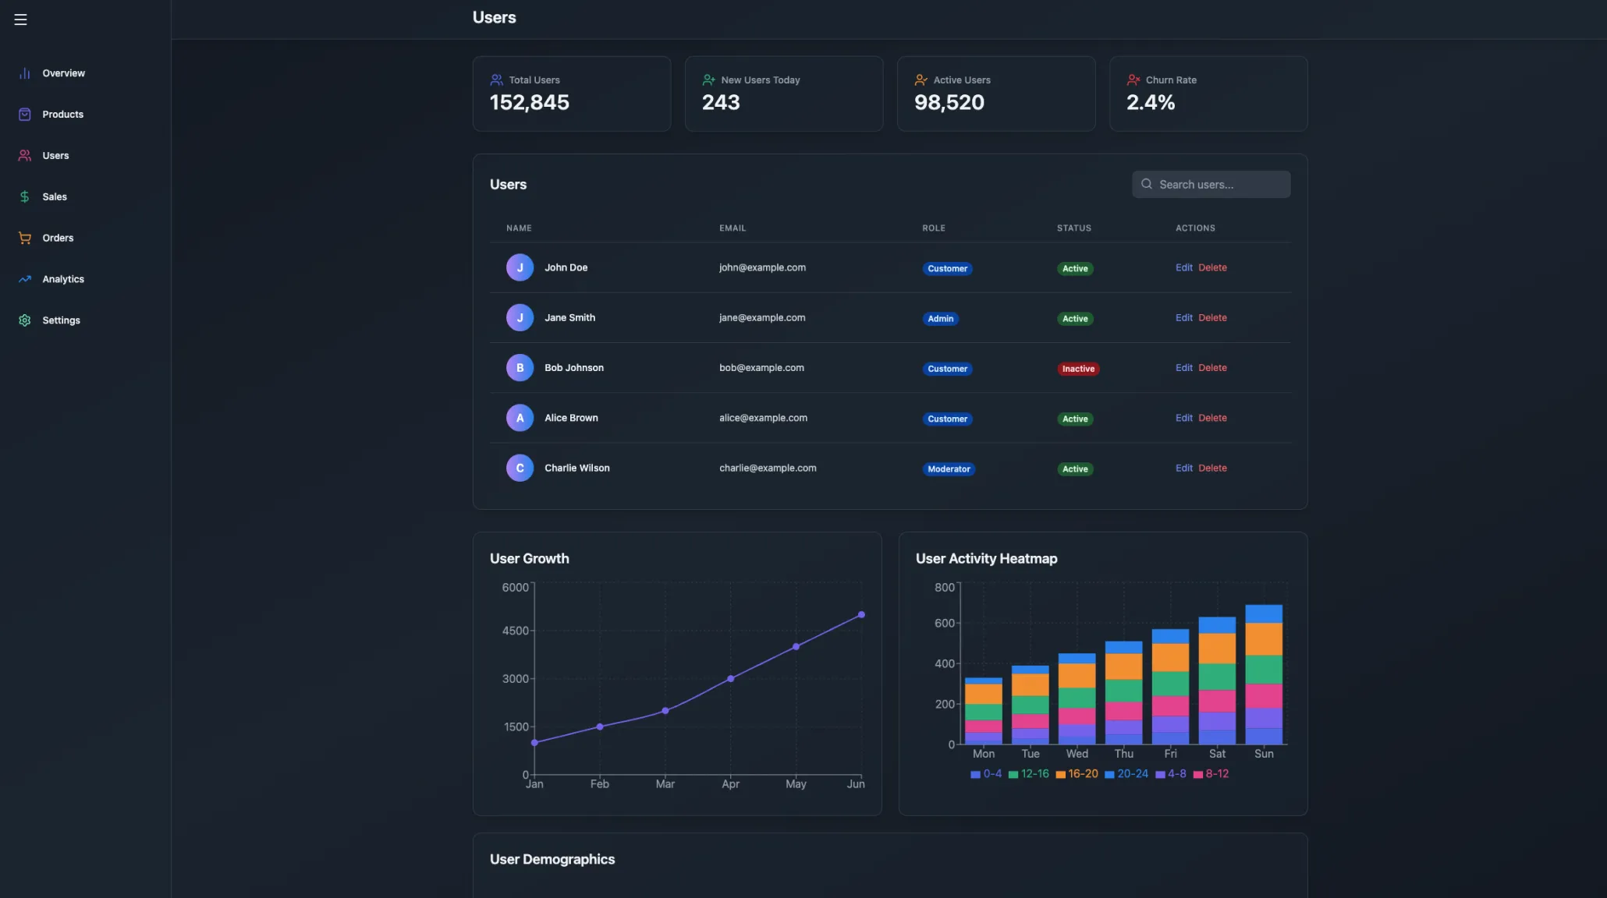Click the Jun data point on User Growth
Viewport: 1607px width, 898px height.
pos(861,615)
